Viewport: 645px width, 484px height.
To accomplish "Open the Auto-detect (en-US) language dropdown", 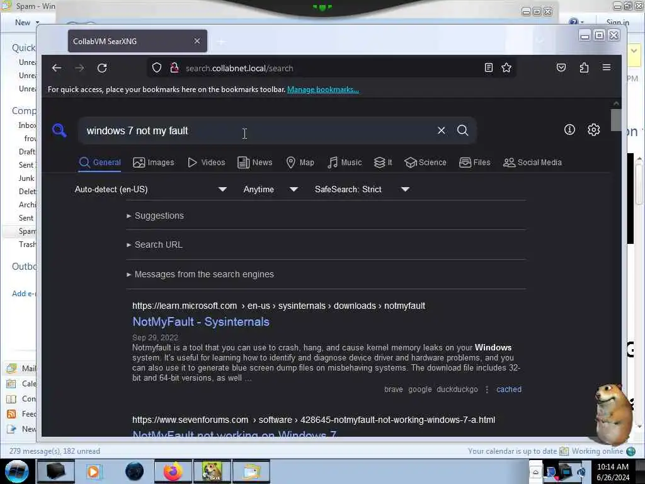I will click(x=151, y=189).
